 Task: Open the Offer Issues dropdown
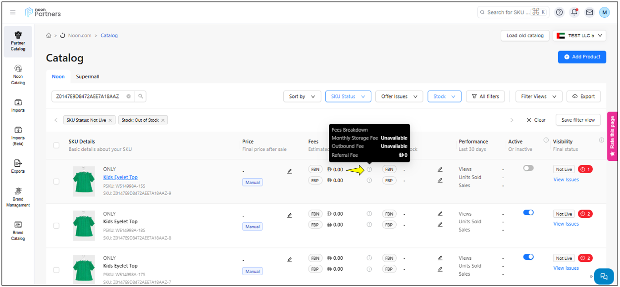pos(399,96)
